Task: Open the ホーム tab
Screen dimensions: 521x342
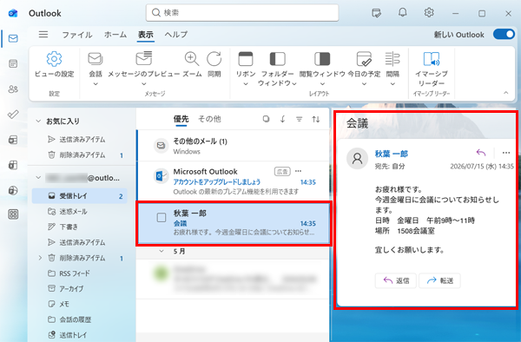Action: pyautogui.click(x=115, y=35)
